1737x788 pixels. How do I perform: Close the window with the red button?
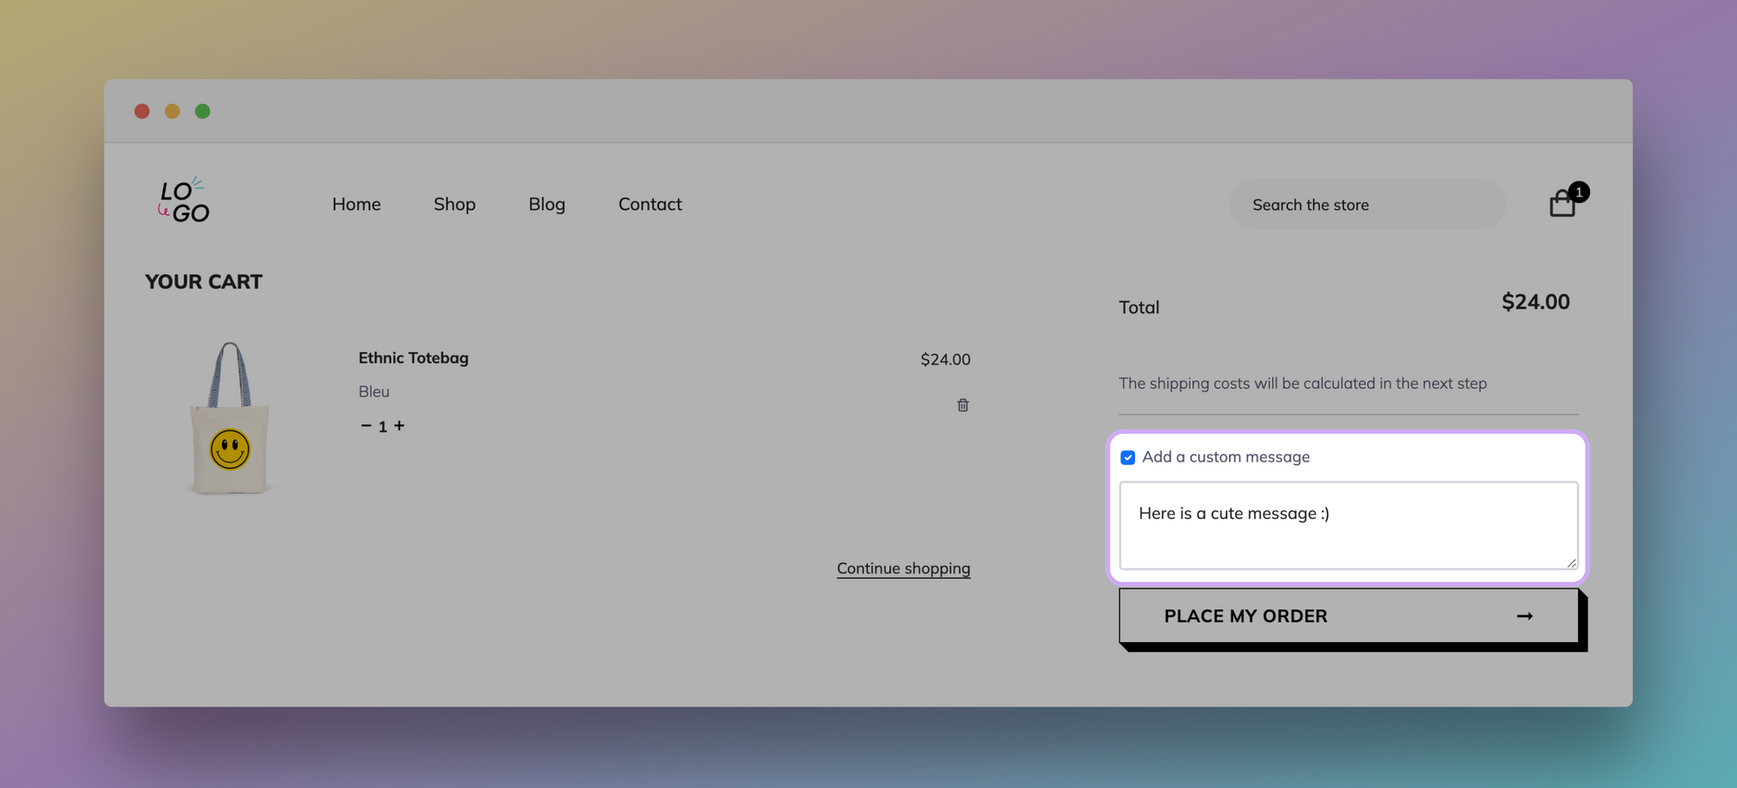[x=142, y=111]
